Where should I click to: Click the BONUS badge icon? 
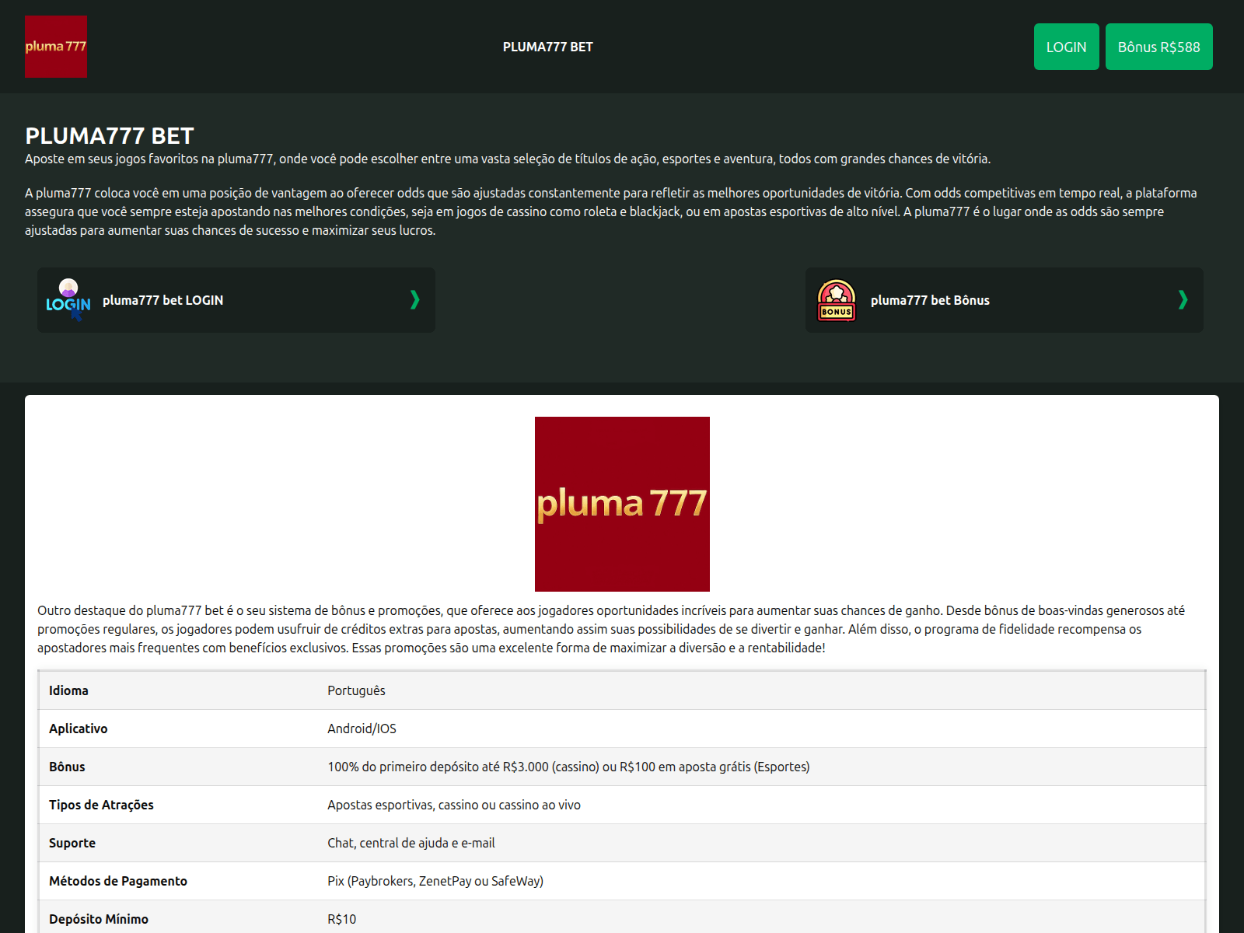pyautogui.click(x=837, y=300)
